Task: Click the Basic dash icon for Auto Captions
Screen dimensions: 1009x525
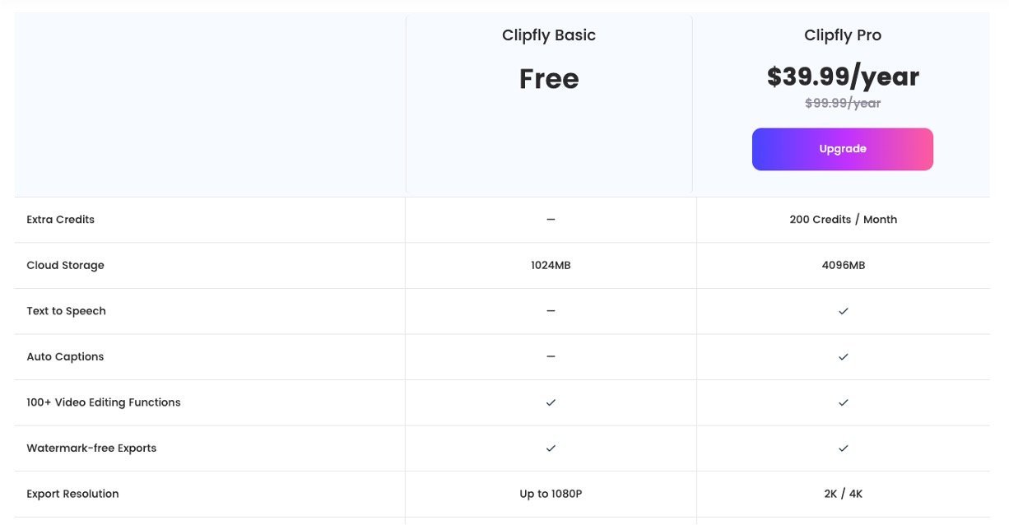Action: (551, 357)
